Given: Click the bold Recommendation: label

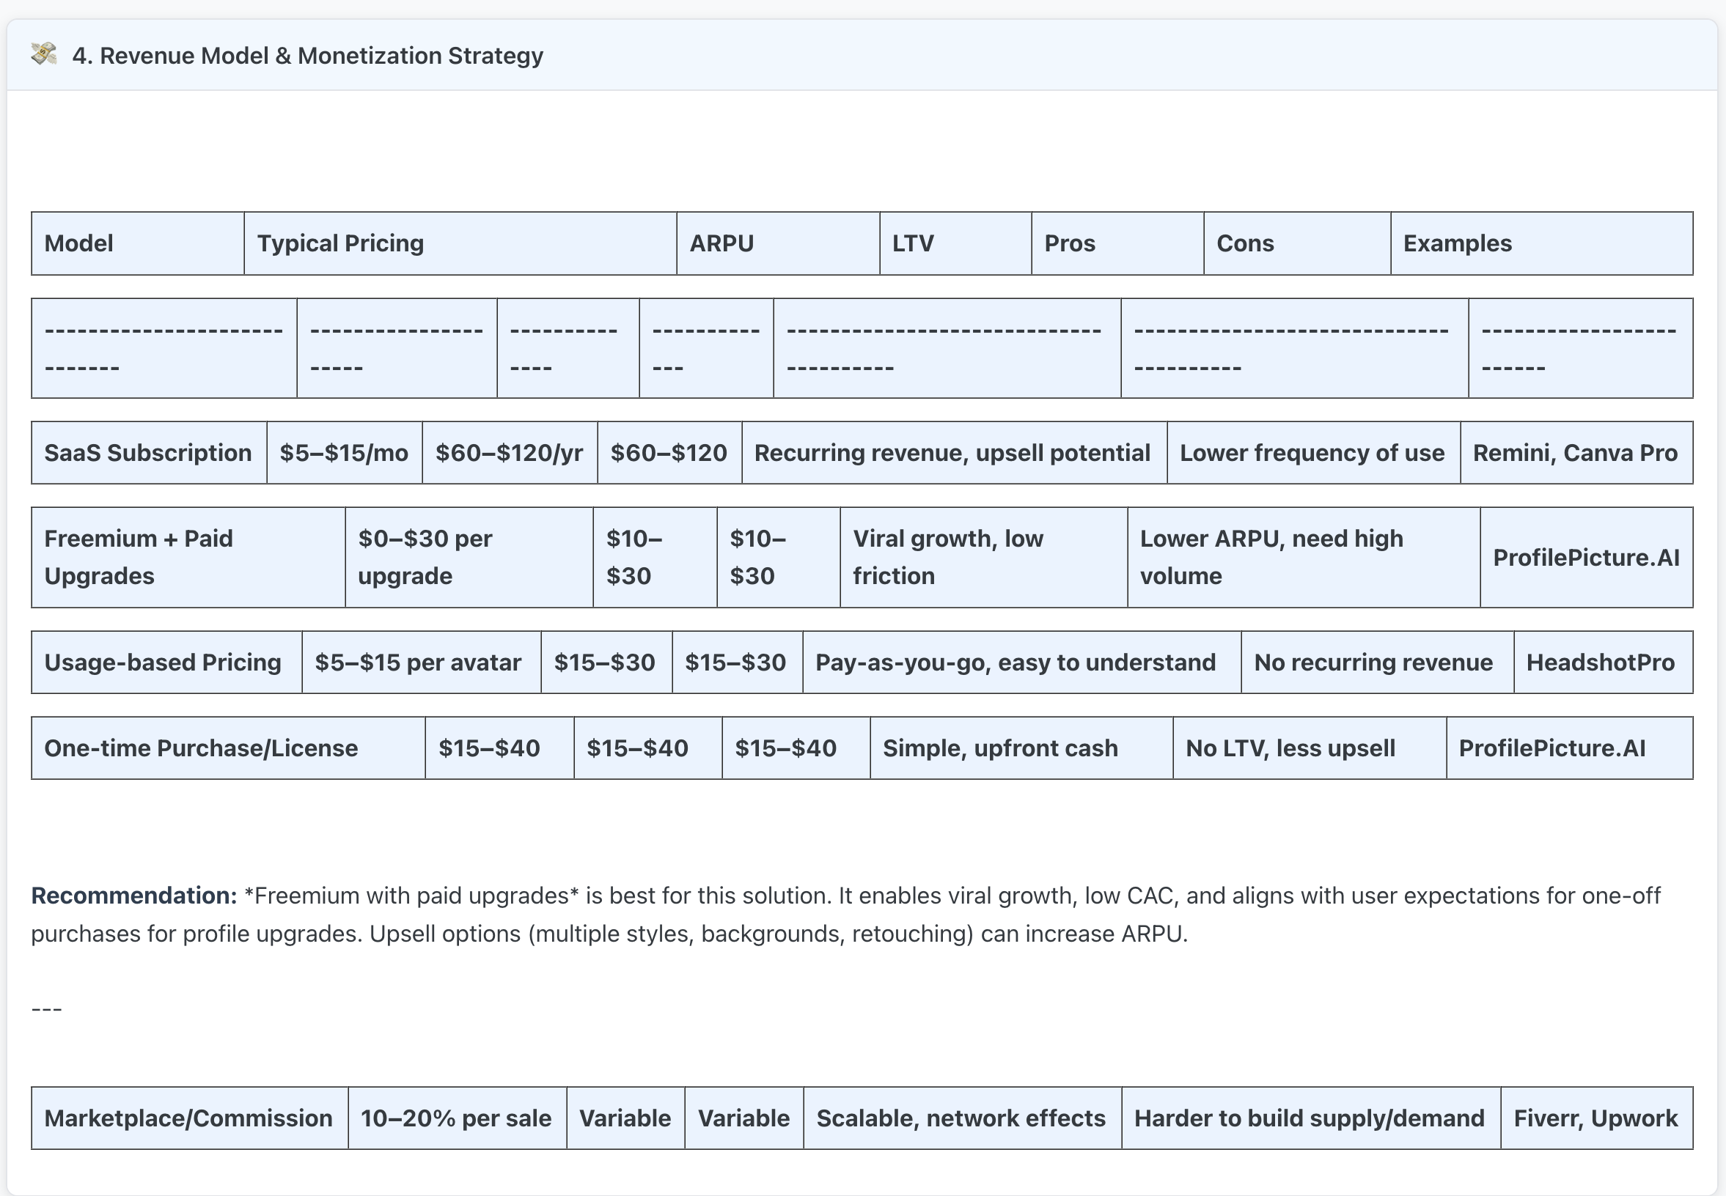Looking at the screenshot, I should (x=133, y=896).
